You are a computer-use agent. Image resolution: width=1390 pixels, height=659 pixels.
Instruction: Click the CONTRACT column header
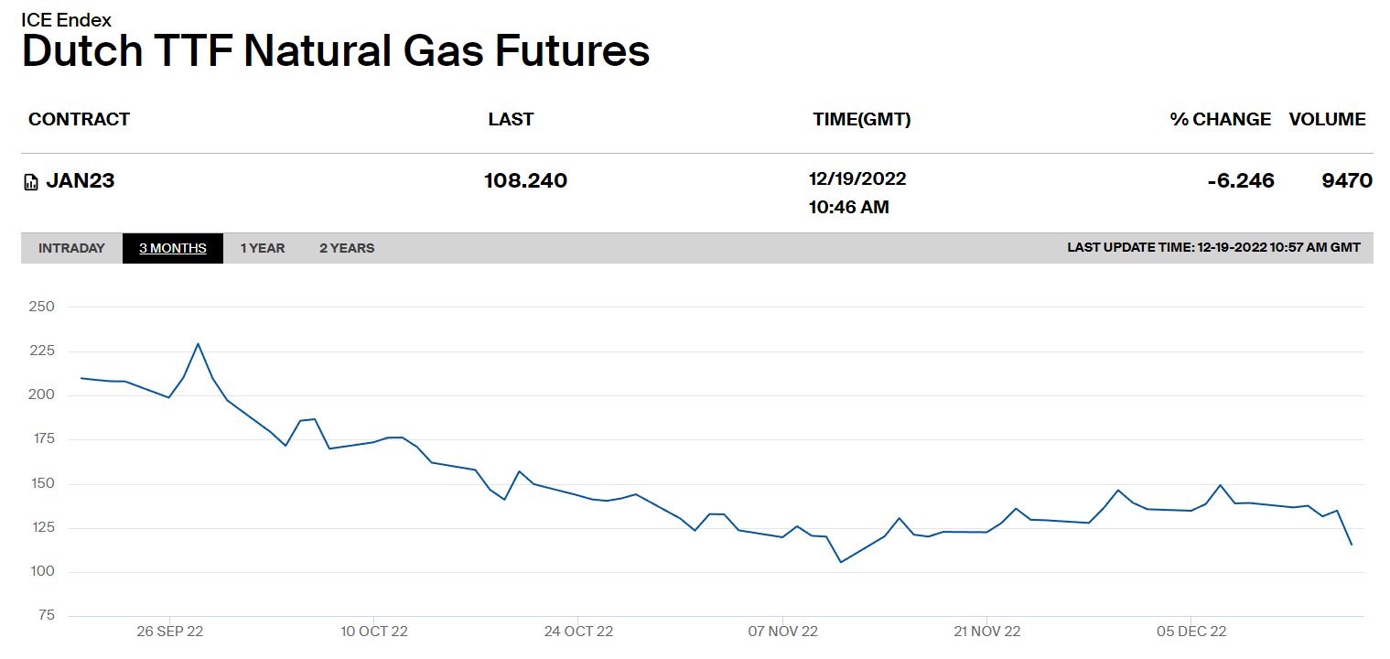click(x=79, y=119)
